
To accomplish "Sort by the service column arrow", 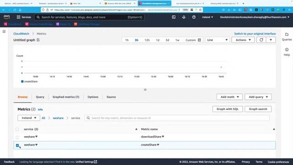I will (x=136, y=129).
